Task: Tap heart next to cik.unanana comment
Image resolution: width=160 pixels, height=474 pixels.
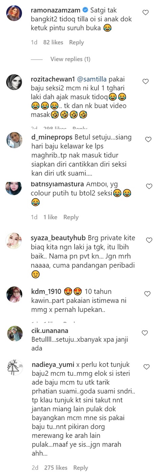Action: (x=145, y=333)
